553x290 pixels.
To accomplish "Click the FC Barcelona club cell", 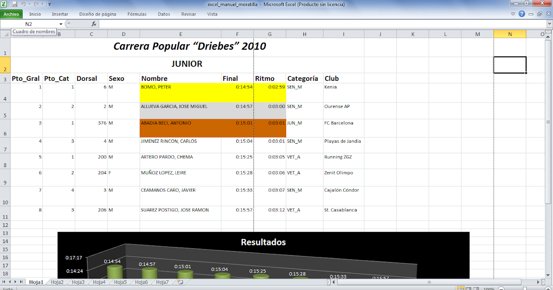I will tap(343, 128).
